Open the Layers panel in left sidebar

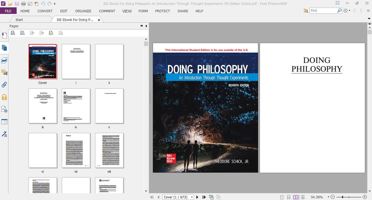[x=4, y=60]
